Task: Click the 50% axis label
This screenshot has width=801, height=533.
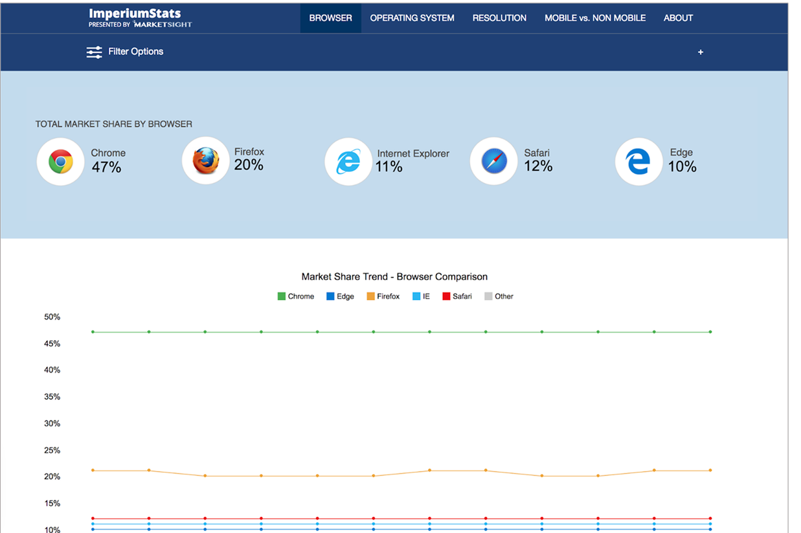Action: [52, 317]
